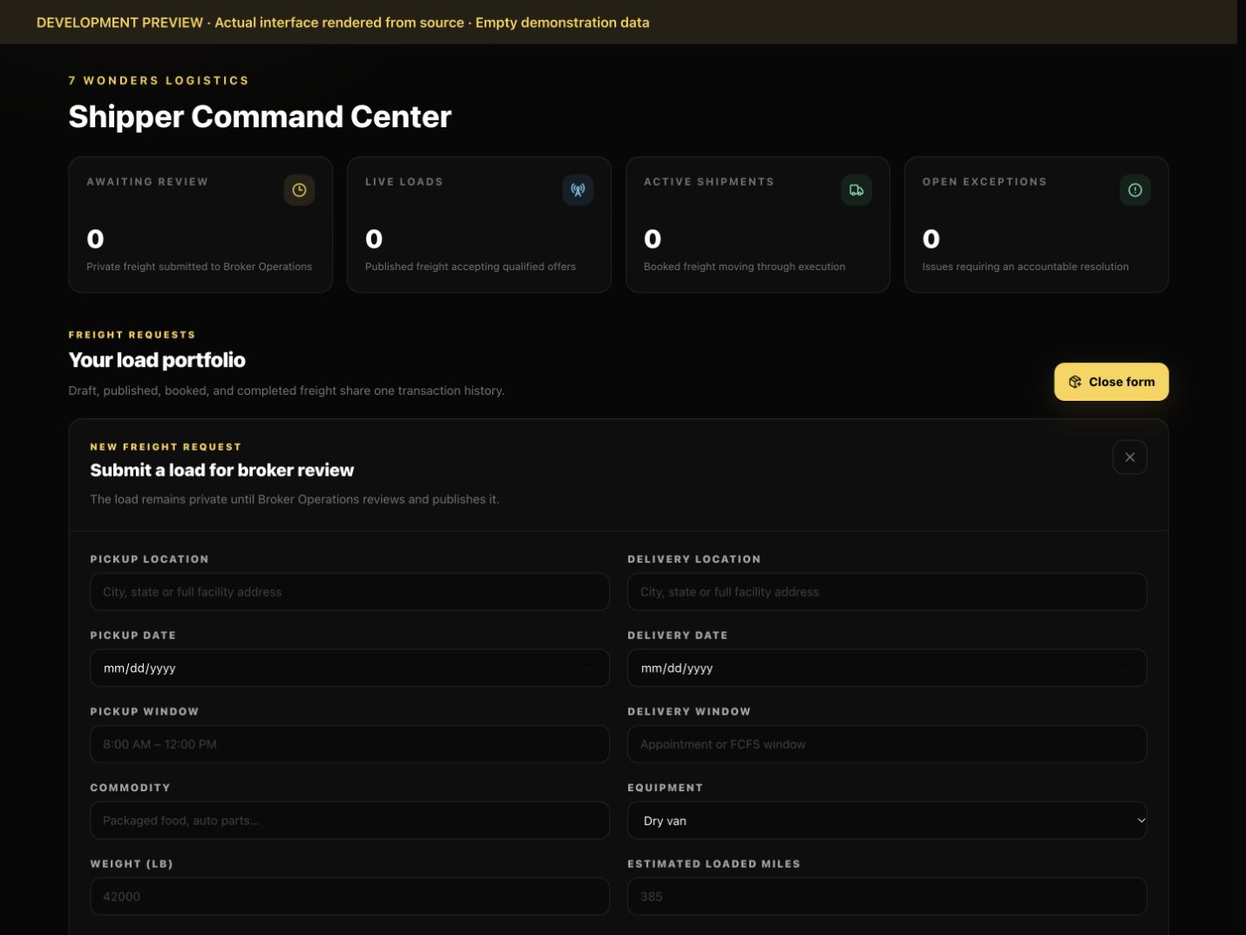Click the Development Preview banner text
Screen dimensions: 1246x935
point(342,23)
